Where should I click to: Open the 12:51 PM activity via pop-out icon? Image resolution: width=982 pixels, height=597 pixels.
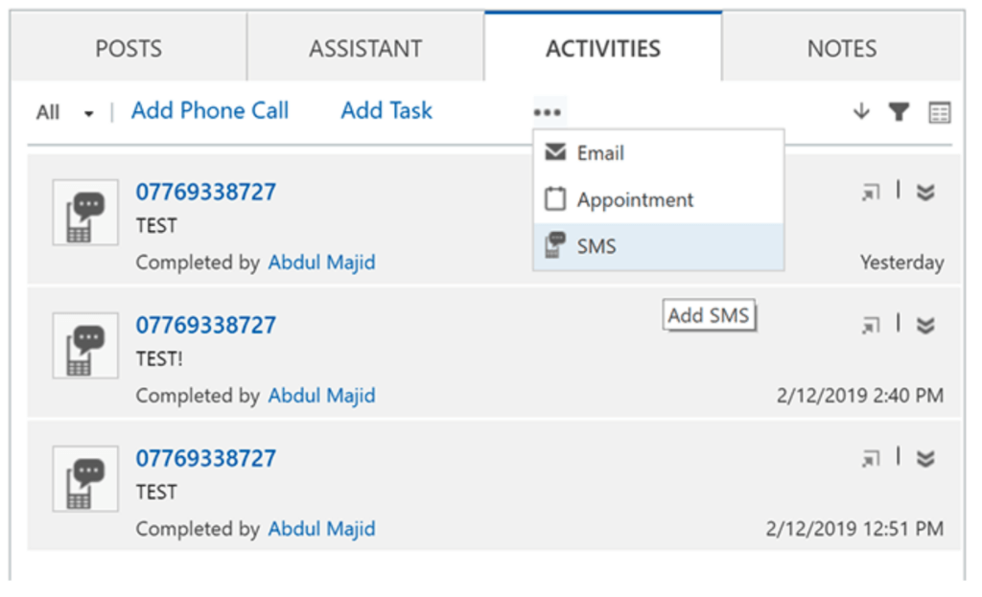point(870,459)
